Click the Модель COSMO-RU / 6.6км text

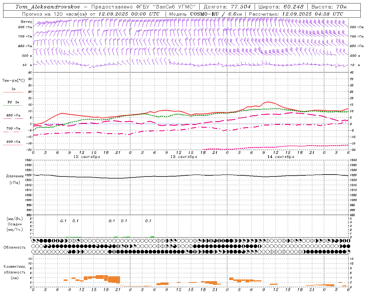[206, 14]
